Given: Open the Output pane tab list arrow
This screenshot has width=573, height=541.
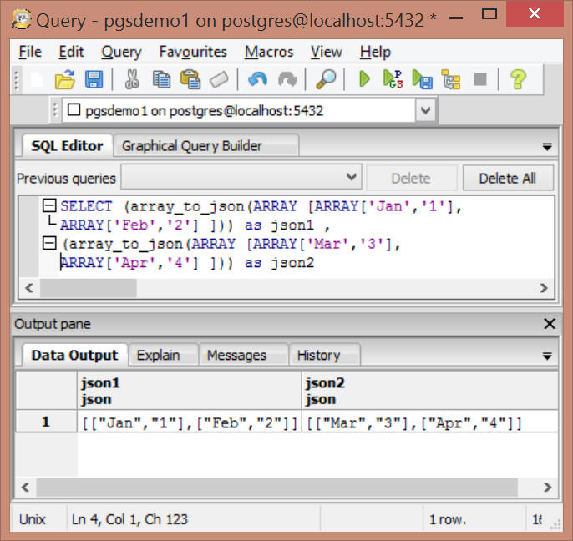Looking at the screenshot, I should 547,356.
